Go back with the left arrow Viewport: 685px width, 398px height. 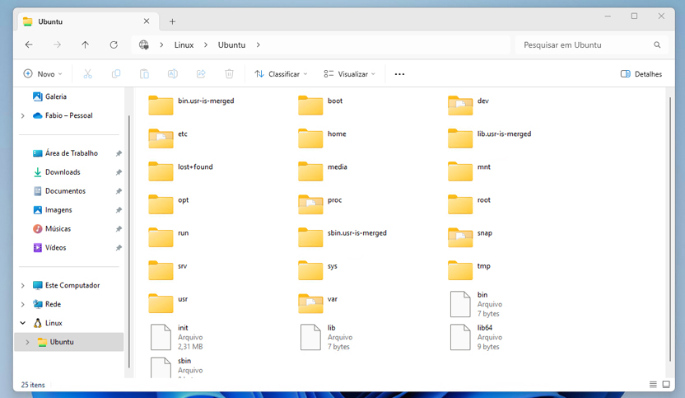29,44
